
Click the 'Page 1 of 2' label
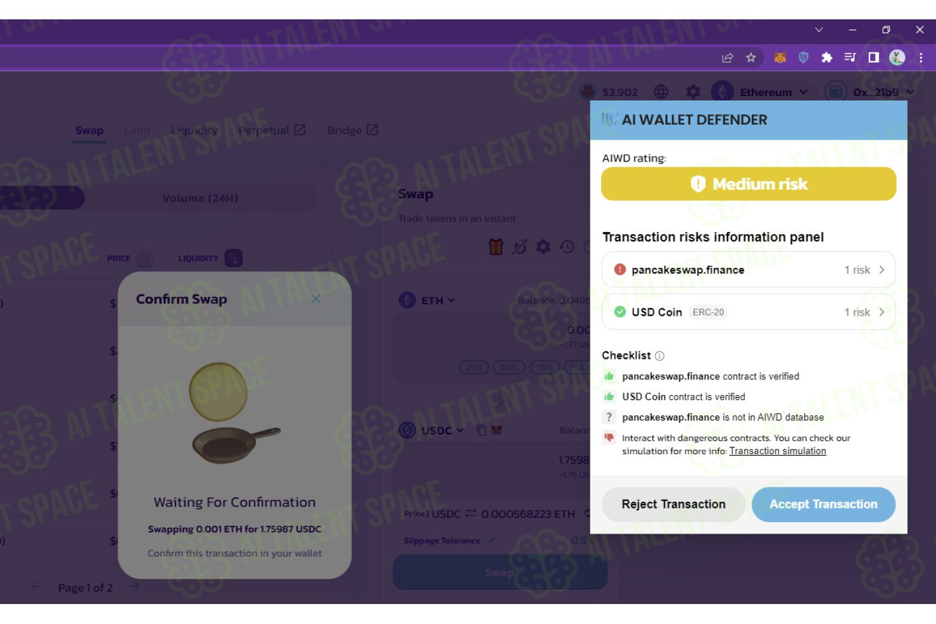(85, 588)
